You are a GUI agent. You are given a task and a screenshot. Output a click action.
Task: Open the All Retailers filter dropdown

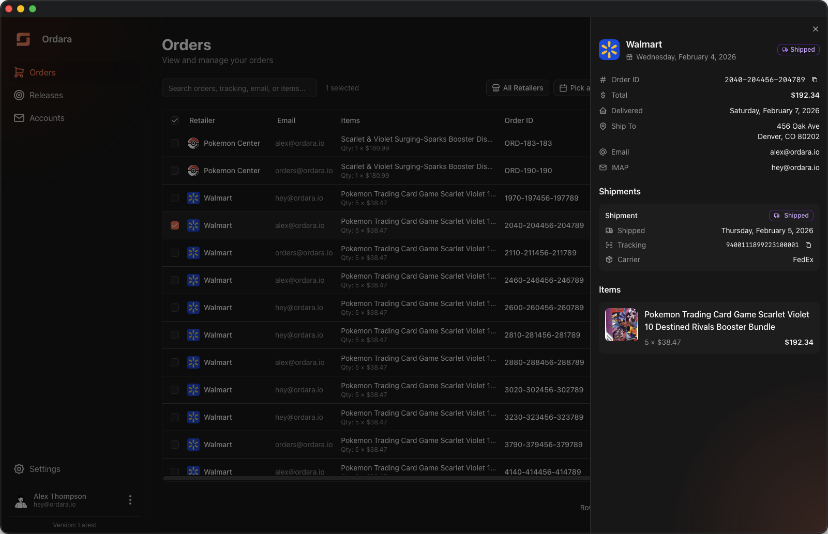point(517,88)
